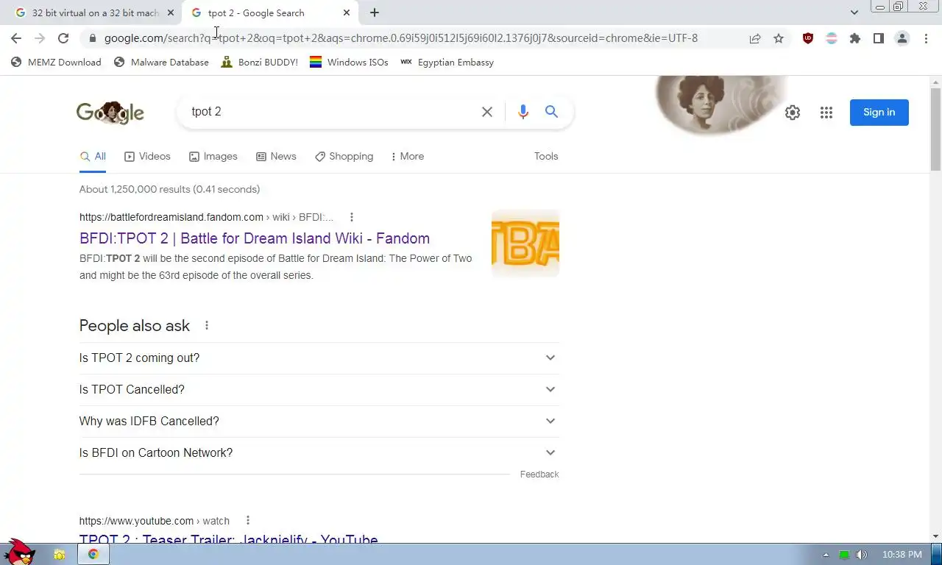Open a new tab
The image size is (942, 565).
375,13
